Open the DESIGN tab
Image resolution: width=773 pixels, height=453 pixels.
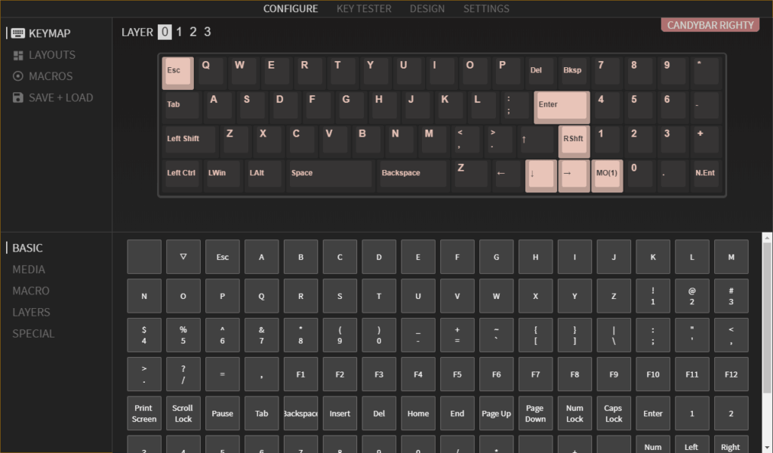tap(427, 9)
